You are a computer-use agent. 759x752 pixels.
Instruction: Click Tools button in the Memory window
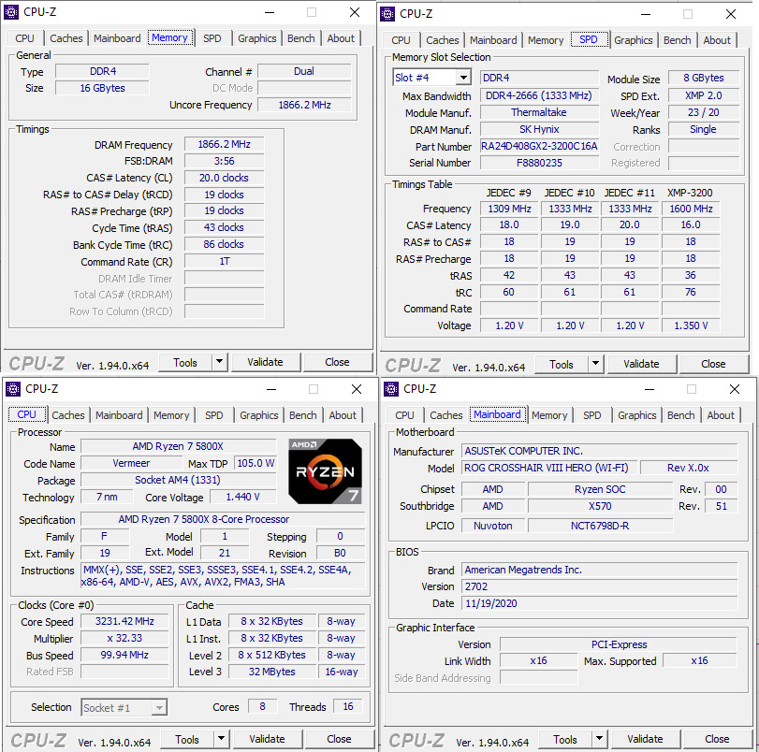point(185,362)
